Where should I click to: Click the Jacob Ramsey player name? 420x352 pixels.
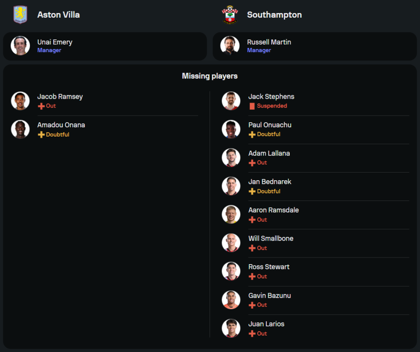[x=60, y=97]
